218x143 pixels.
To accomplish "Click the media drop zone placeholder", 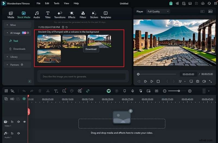I will (x=122, y=123).
